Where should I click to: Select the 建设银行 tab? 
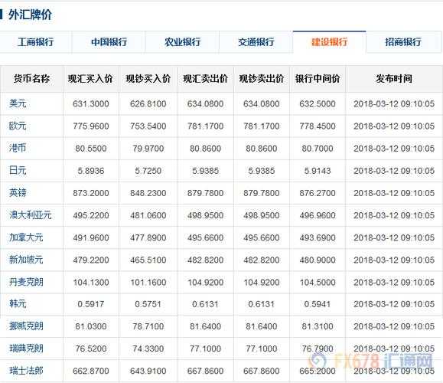(330, 42)
